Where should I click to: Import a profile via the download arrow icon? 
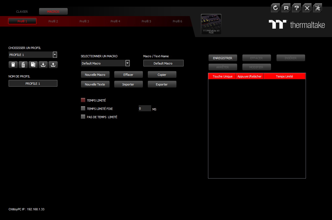click(43, 64)
